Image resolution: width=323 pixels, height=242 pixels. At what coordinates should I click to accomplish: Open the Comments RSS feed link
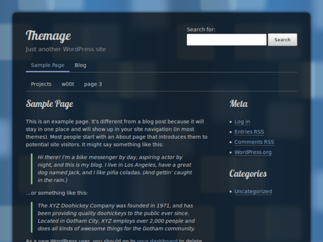tap(254, 142)
